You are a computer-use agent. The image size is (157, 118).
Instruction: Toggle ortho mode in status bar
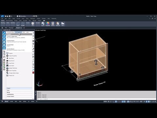[x=114, y=102]
